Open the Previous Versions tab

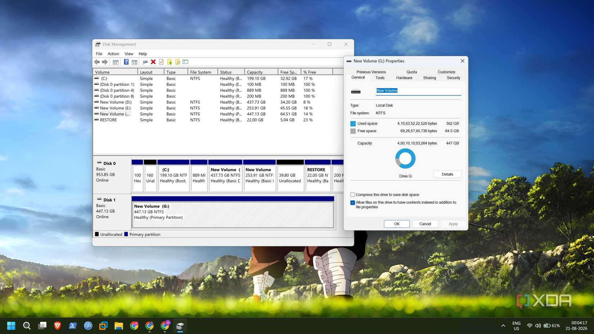point(371,72)
